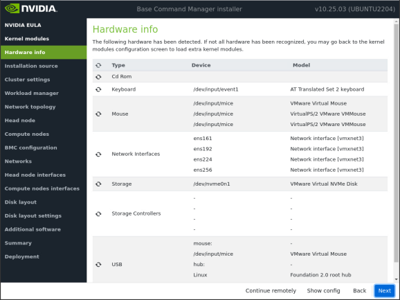This screenshot has height=300, width=400.
Task: Refresh the Mouse hardware row
Action: (x=98, y=114)
